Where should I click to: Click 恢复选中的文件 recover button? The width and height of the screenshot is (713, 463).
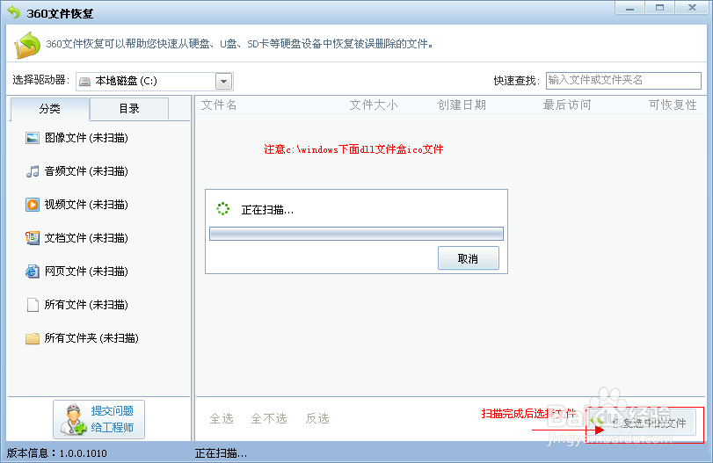pyautogui.click(x=641, y=423)
